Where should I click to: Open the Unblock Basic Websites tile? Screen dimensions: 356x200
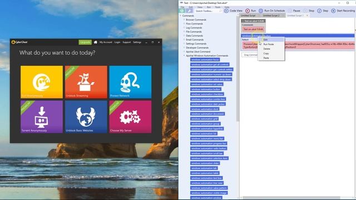tap(86, 117)
